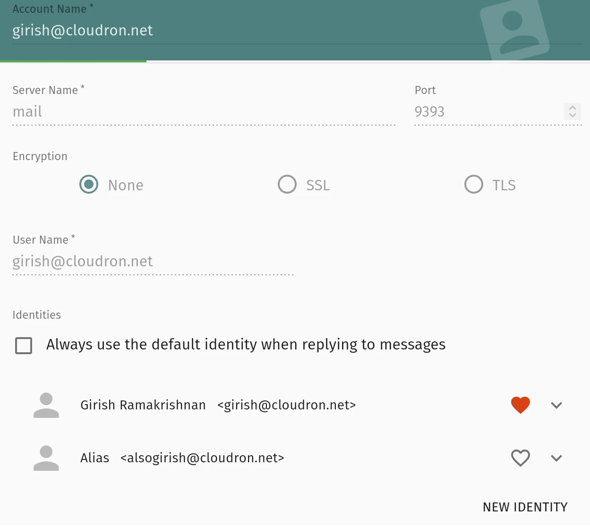Click the person icon next to Girish Ramakrishnan
The height and width of the screenshot is (527, 590).
click(x=46, y=405)
